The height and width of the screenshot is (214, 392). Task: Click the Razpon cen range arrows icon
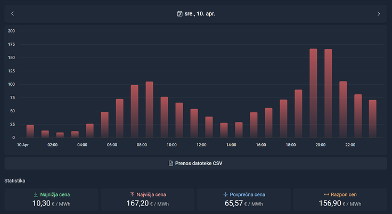(326, 194)
